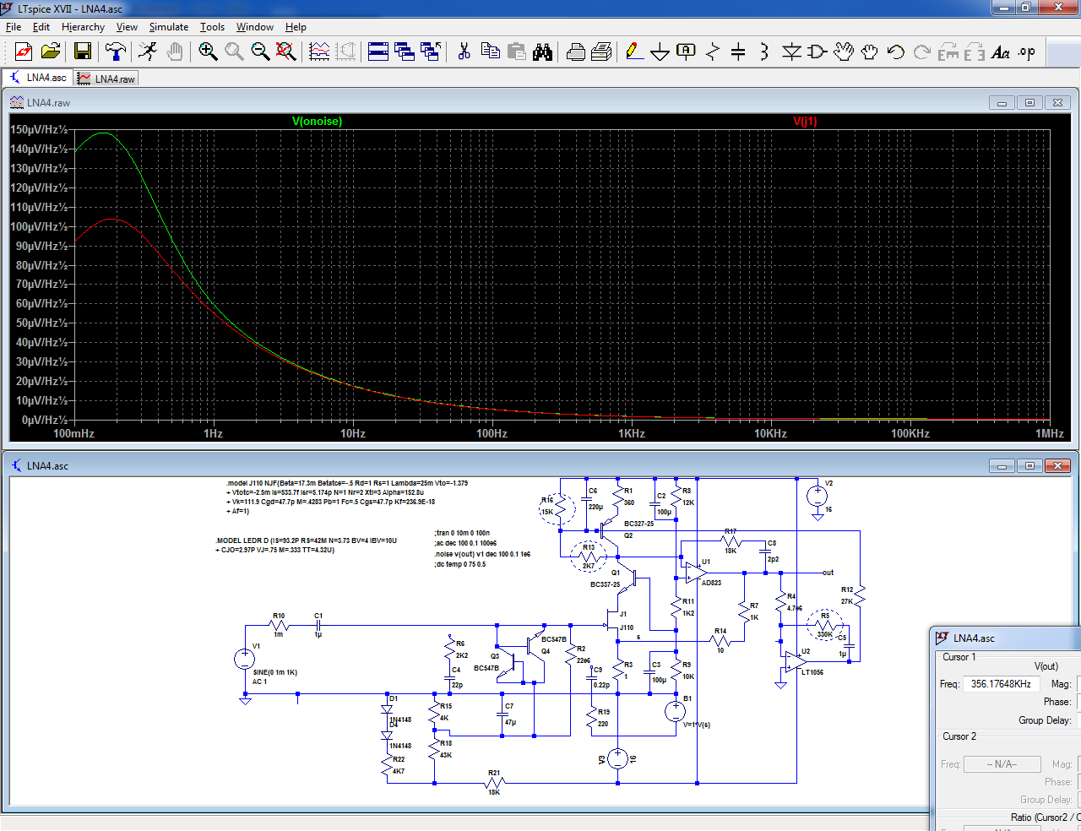The image size is (1081, 831).
Task: Click the AD823 op-amp U1 symbol
Action: coord(696,573)
